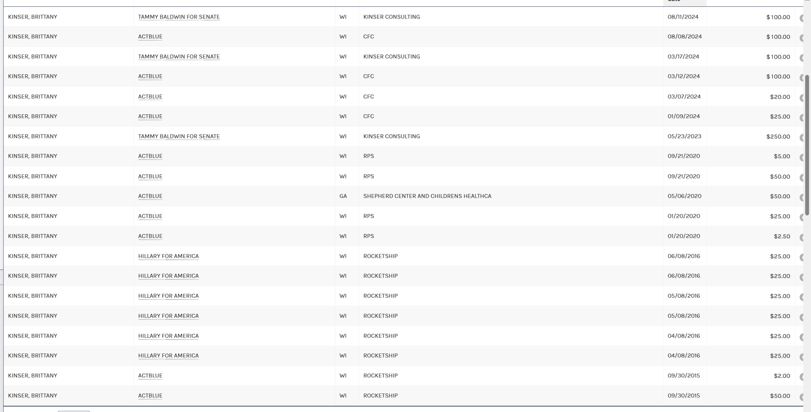Click Shepherd Center and Childrens Healthca employer

coord(427,196)
